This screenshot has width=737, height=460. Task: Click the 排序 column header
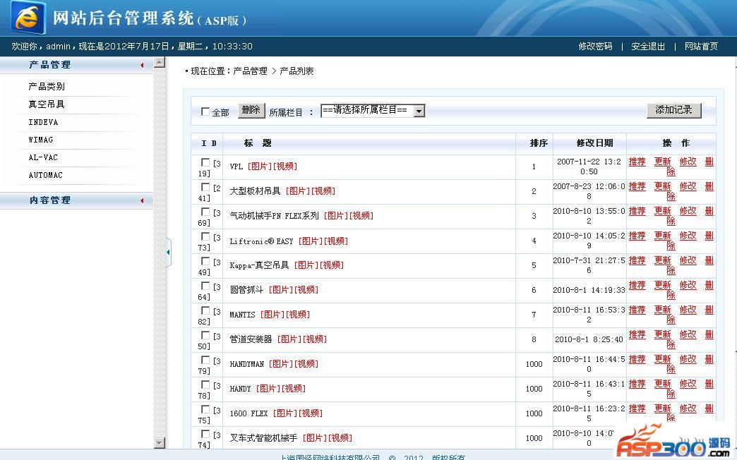click(x=539, y=143)
